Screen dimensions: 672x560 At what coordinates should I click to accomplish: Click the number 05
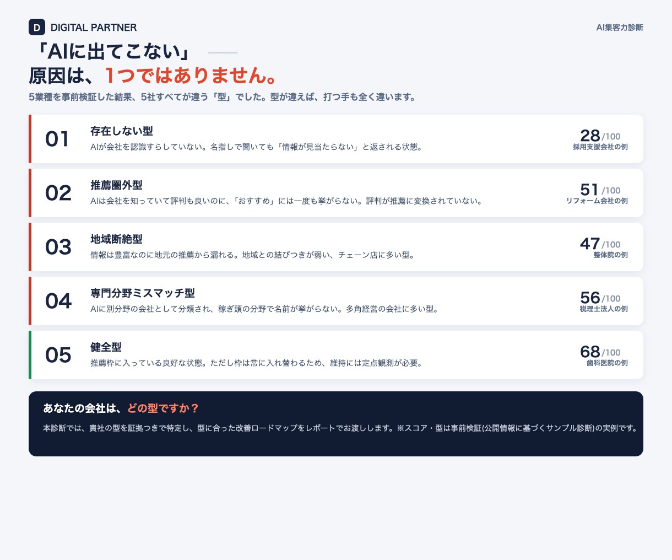[58, 356]
